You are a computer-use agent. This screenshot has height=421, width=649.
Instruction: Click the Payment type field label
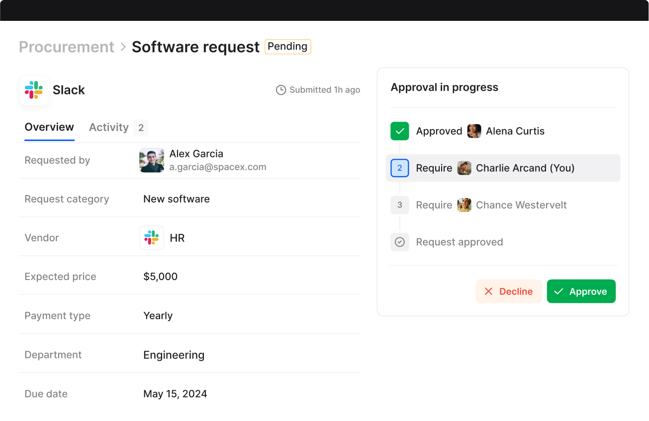pos(57,316)
